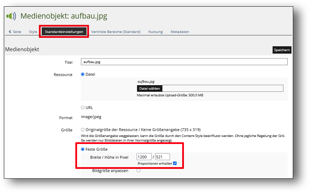Switch to the Nutzung tab
Viewport: 309px width, 192px height.
[x=155, y=32]
